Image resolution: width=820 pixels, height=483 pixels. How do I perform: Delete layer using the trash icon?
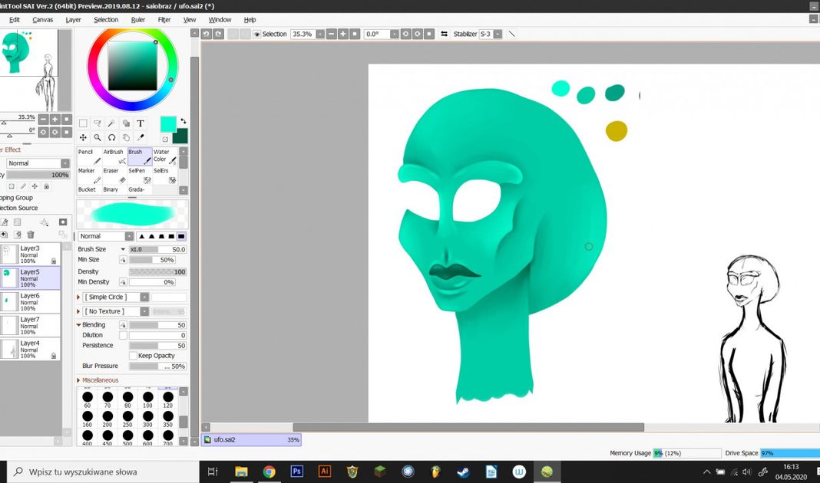click(x=31, y=235)
